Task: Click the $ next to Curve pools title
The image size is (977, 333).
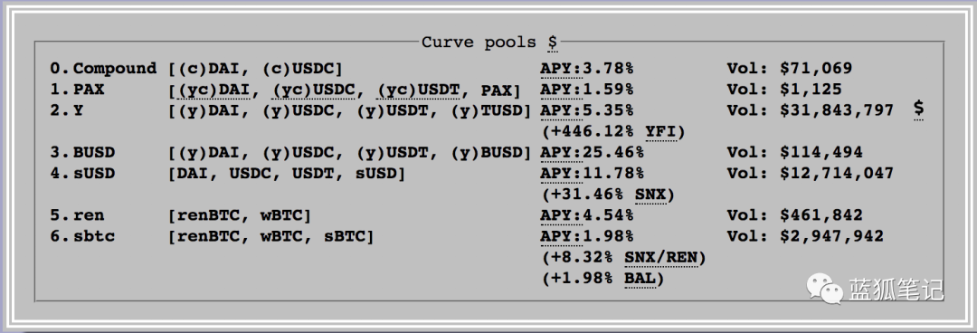Action: [x=553, y=43]
